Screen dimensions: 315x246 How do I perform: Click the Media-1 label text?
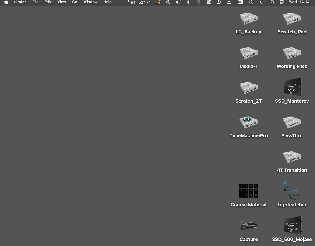coord(249,66)
